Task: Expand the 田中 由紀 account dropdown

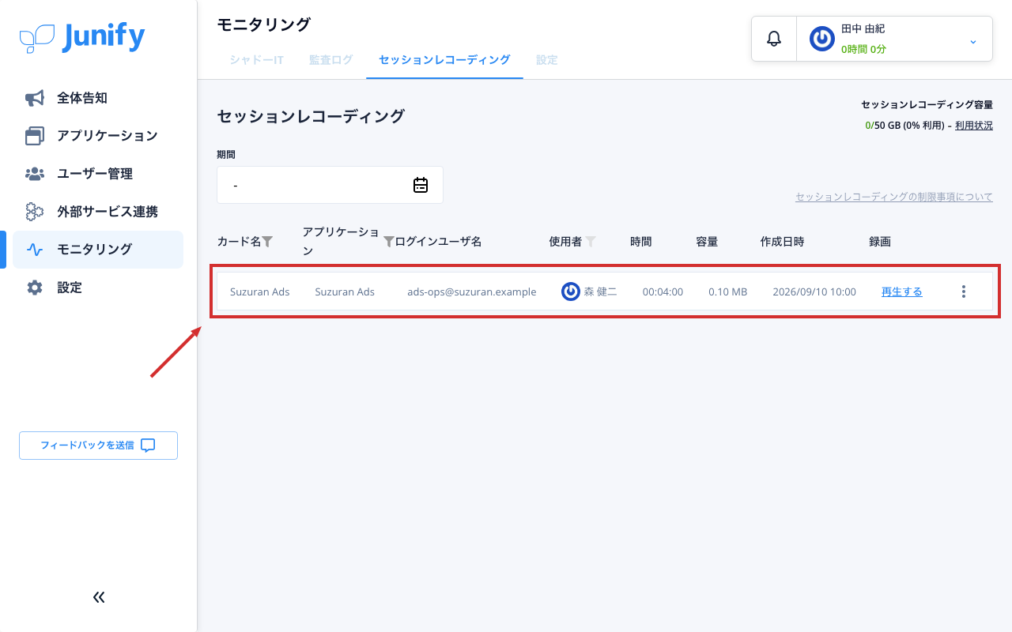Action: (973, 41)
